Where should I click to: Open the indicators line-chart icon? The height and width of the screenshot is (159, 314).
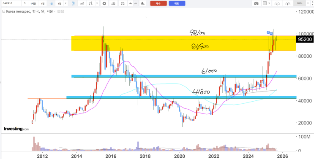82,3
